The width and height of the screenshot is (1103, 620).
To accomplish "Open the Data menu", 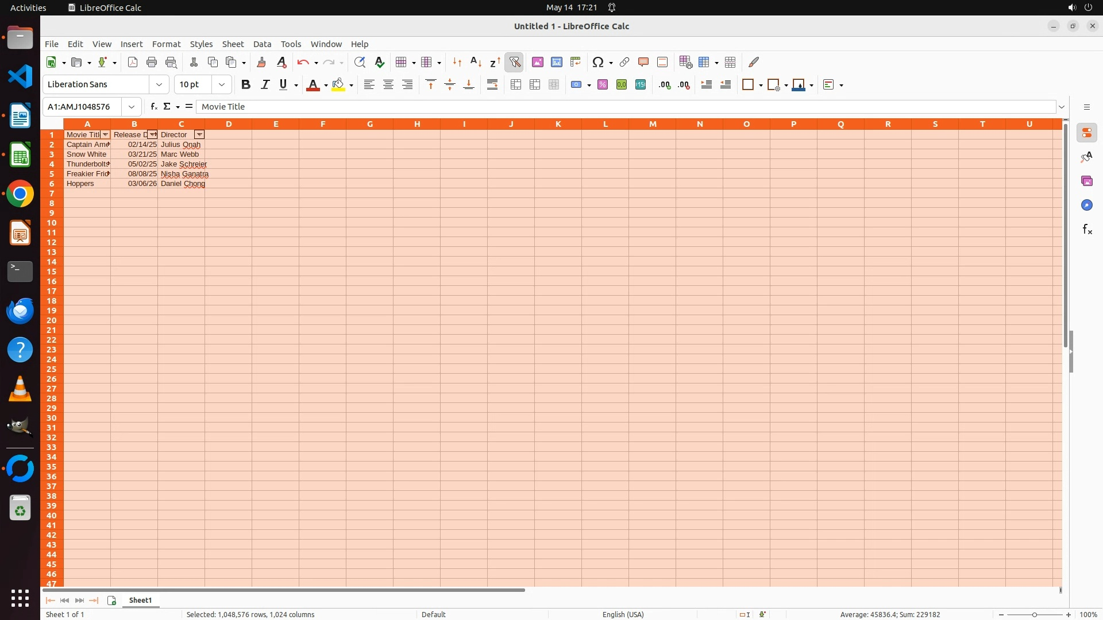I will coord(262,44).
